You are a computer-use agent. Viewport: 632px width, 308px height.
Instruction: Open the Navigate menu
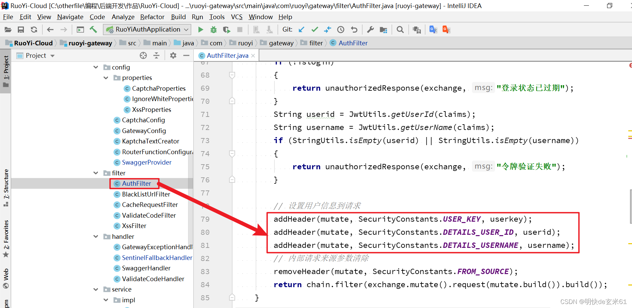pyautogui.click(x=70, y=17)
